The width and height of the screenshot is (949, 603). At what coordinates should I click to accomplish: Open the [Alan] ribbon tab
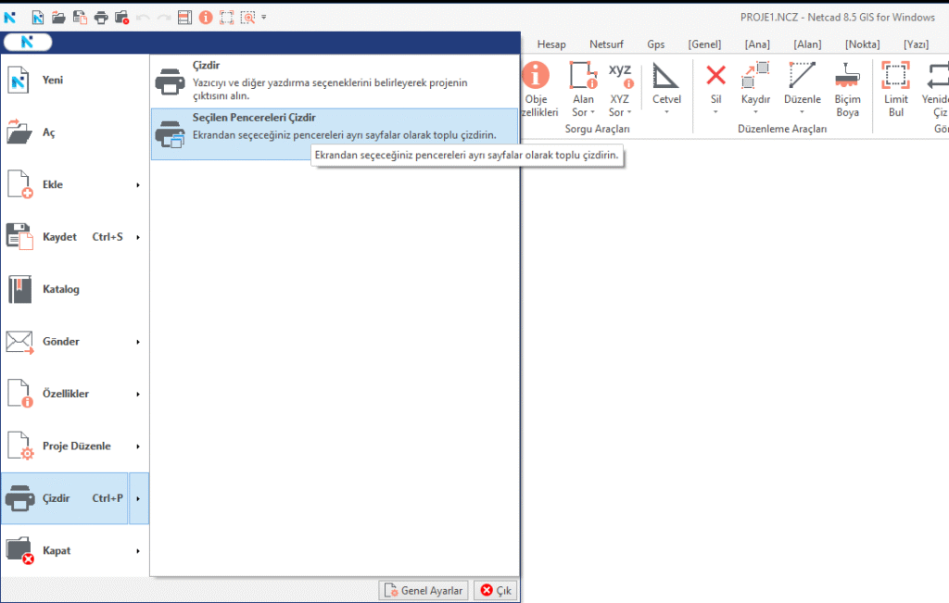[807, 44]
